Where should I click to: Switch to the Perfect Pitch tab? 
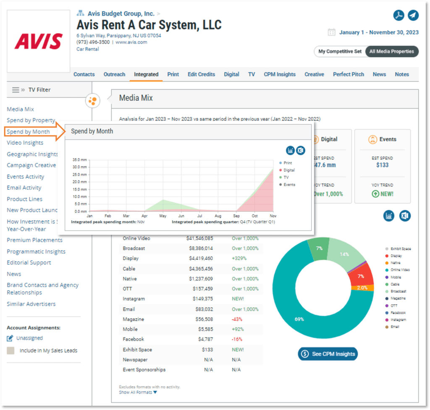pyautogui.click(x=349, y=74)
